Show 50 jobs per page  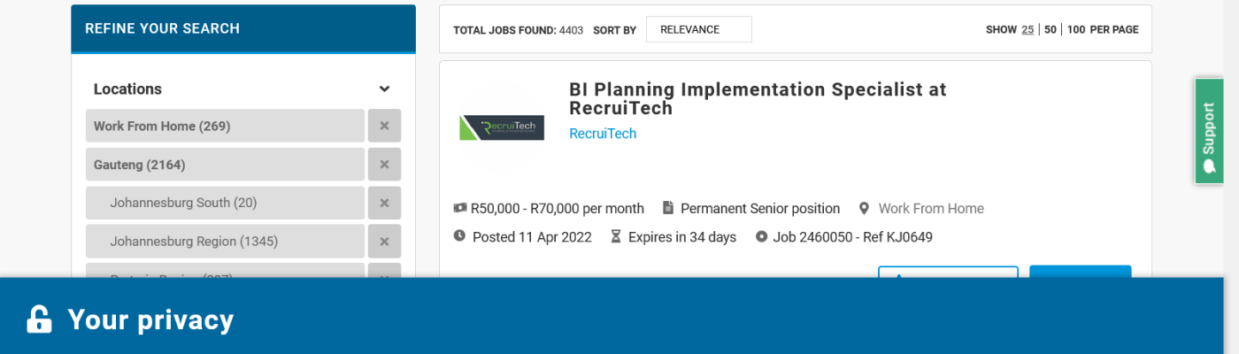click(1050, 29)
